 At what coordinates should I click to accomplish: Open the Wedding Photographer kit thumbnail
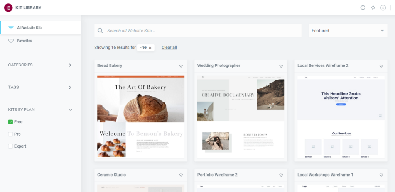click(241, 117)
